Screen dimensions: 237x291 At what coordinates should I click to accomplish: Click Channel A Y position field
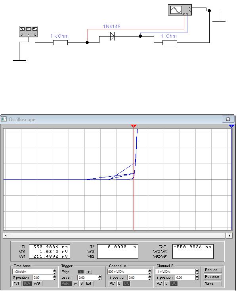[x=138, y=278]
